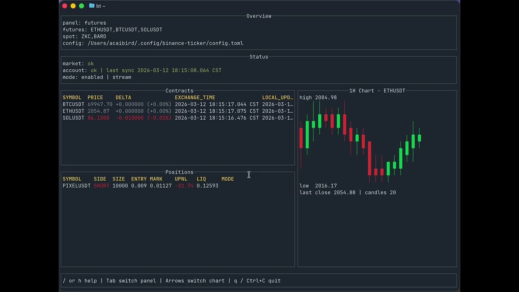The height and width of the screenshot is (292, 519).
Task: Click the position size 10000
Action: (x=120, y=186)
